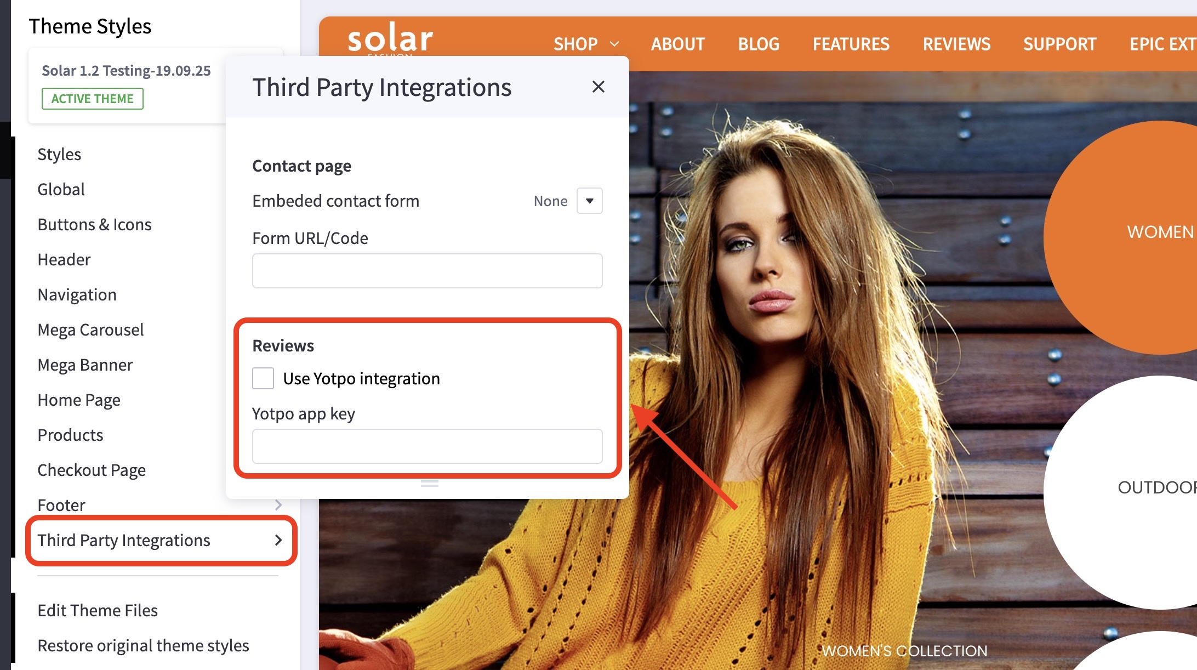This screenshot has height=670, width=1197.
Task: Click the solar store logo
Action: tap(390, 39)
